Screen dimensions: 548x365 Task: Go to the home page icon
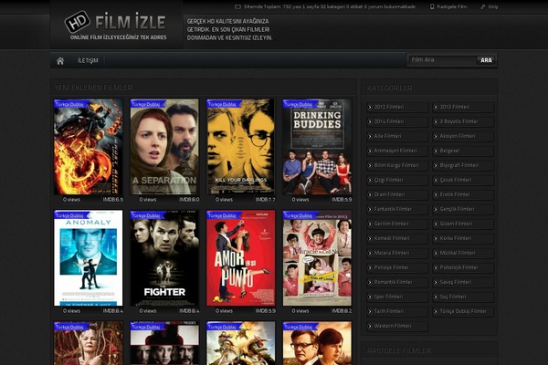[60, 61]
